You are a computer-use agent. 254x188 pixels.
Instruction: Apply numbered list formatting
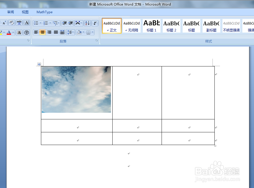pyautogui.click(x=46, y=23)
